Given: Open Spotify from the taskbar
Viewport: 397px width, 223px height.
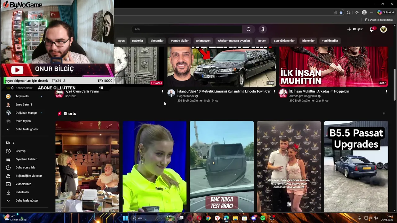Looking at the screenshot, I should (263, 218).
